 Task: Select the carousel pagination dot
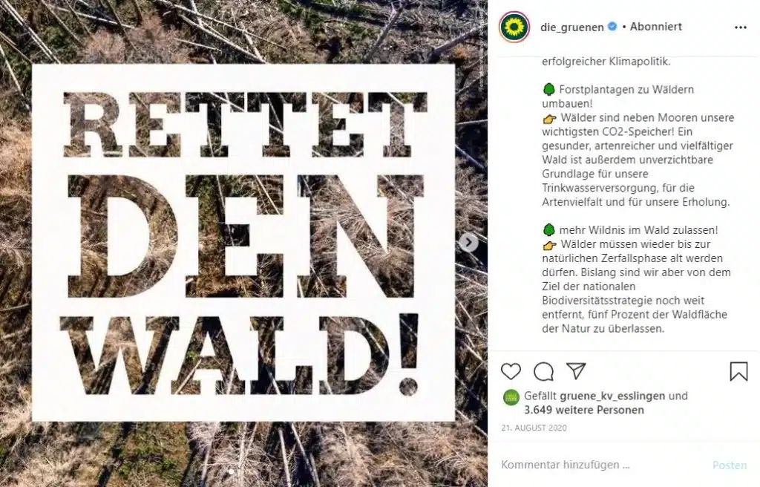(232, 471)
